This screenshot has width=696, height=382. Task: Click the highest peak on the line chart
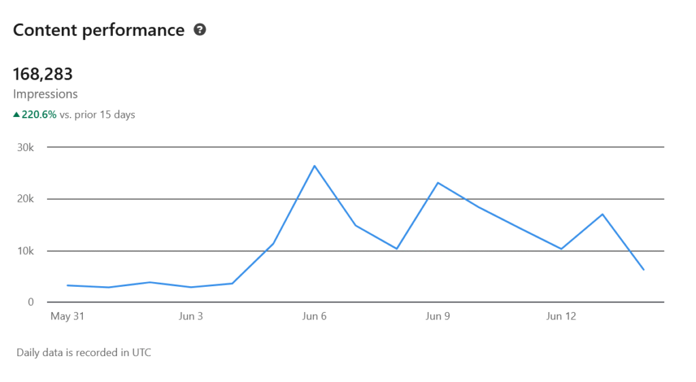tap(315, 166)
